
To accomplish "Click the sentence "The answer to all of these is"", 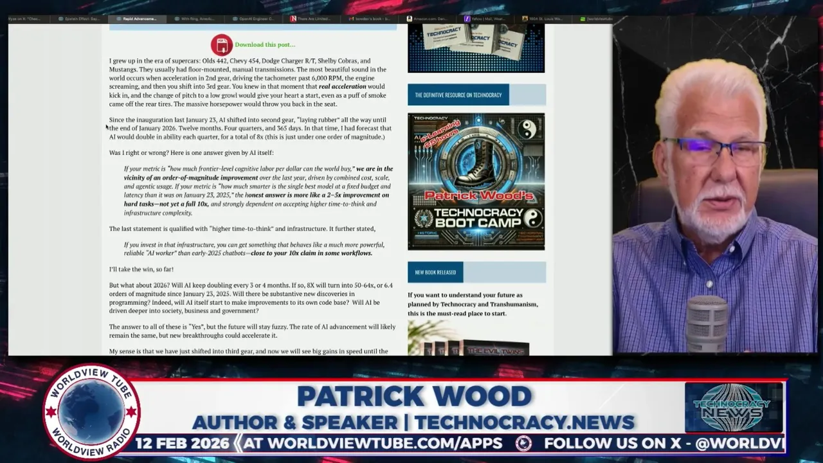I will click(x=252, y=331).
